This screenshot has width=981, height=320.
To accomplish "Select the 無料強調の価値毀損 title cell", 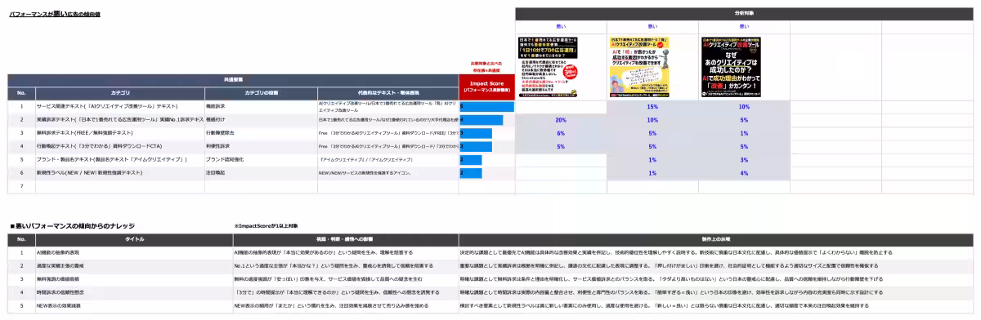I will (133, 278).
